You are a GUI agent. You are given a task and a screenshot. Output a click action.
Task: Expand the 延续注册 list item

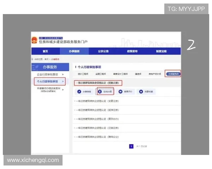click(127, 110)
